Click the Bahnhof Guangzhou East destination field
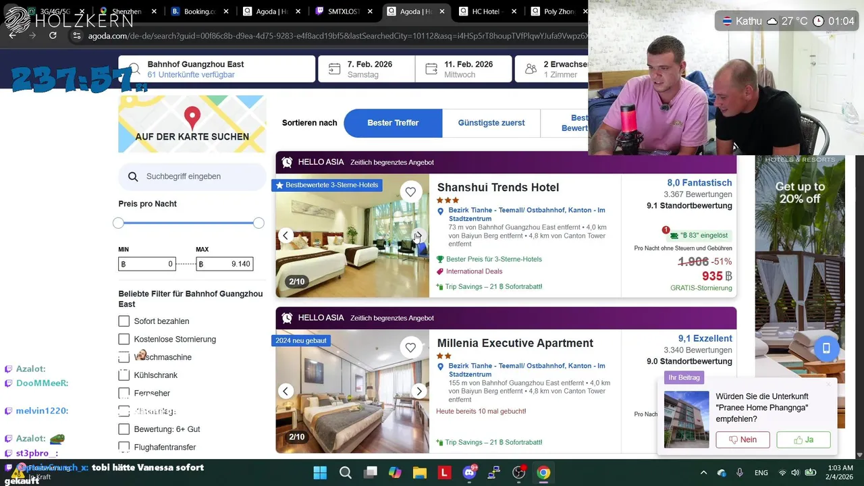Viewport: 864px width, 486px height. point(217,69)
